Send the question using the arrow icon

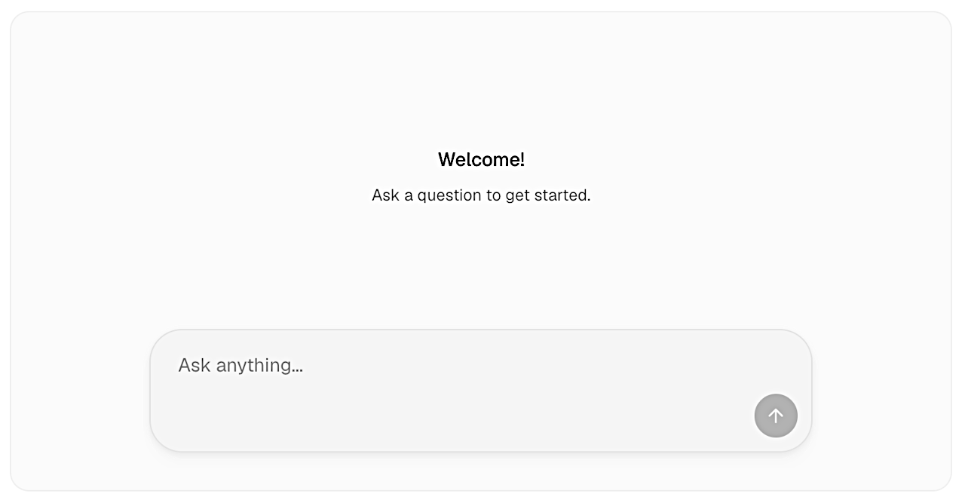pyautogui.click(x=776, y=416)
